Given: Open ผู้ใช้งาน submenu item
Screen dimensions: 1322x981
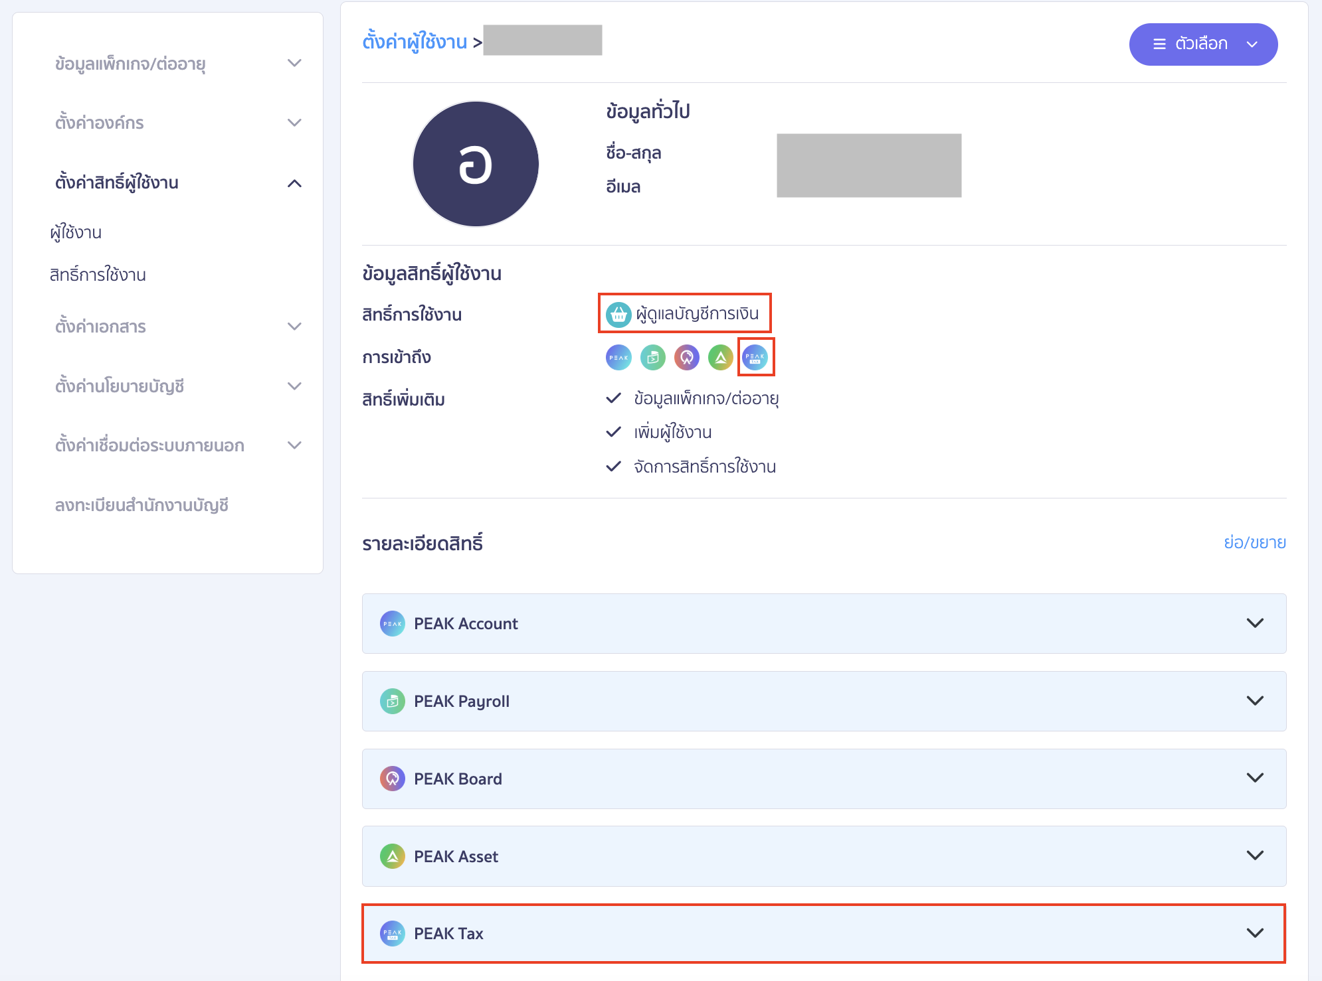Looking at the screenshot, I should [76, 233].
